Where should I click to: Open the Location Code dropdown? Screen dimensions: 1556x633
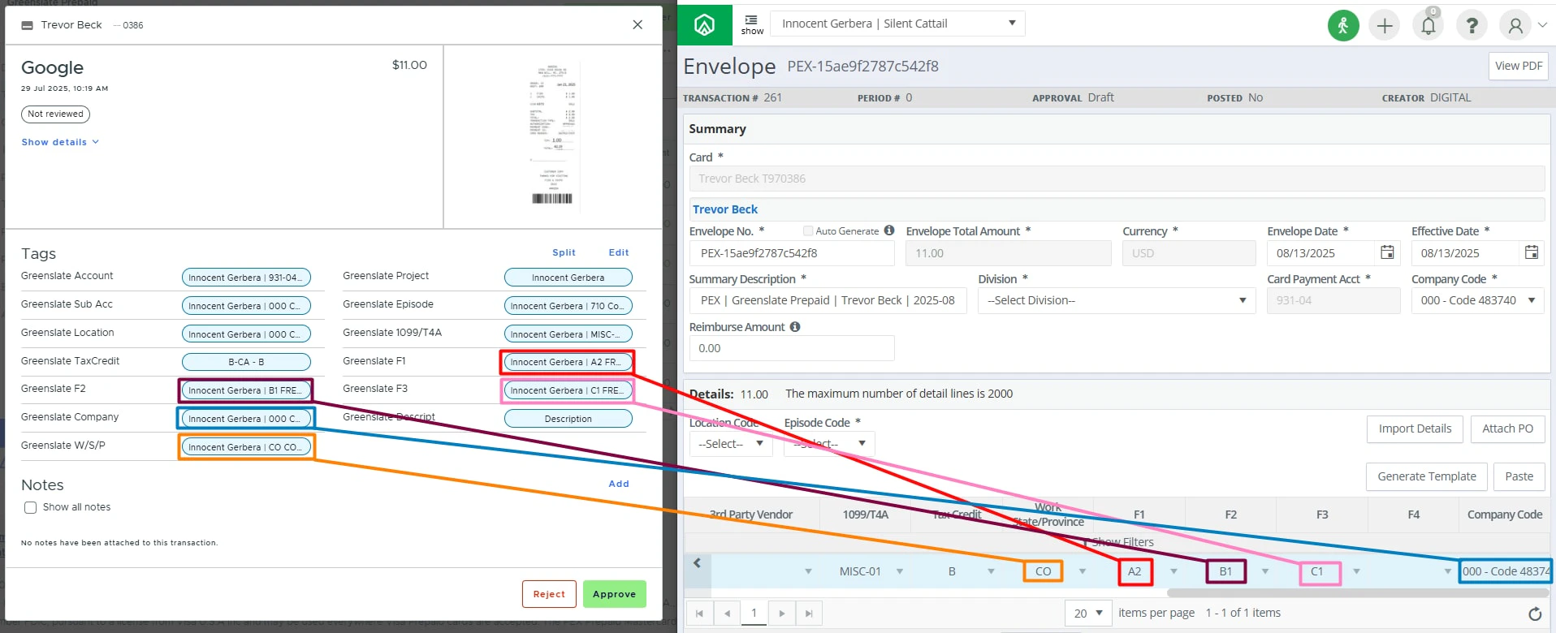pyautogui.click(x=730, y=444)
